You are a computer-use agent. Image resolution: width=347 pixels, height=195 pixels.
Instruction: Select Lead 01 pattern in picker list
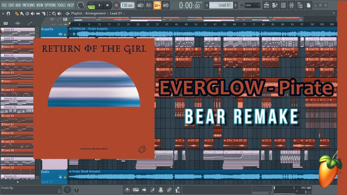click(x=18, y=31)
